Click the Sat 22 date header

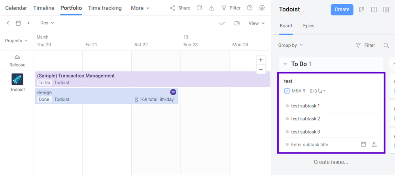141,45
